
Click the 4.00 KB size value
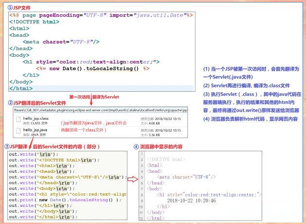click(x=154, y=123)
